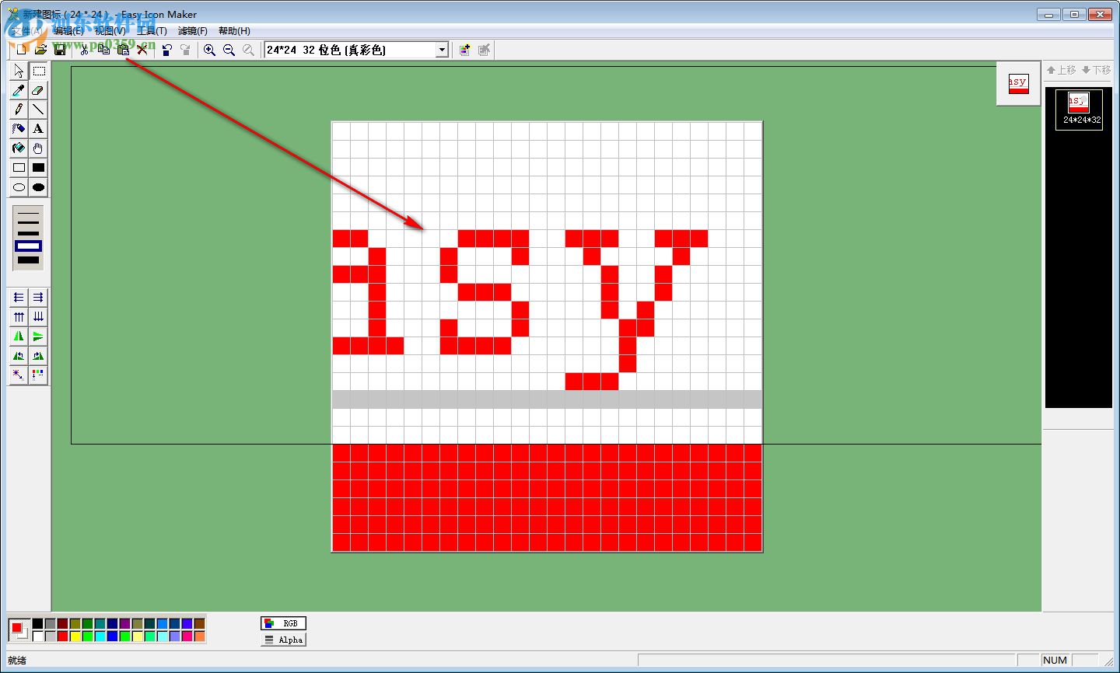Screen dimensions: 1120x673
Task: Expand the 24*24 32位色 format dropdown
Action: click(x=442, y=50)
